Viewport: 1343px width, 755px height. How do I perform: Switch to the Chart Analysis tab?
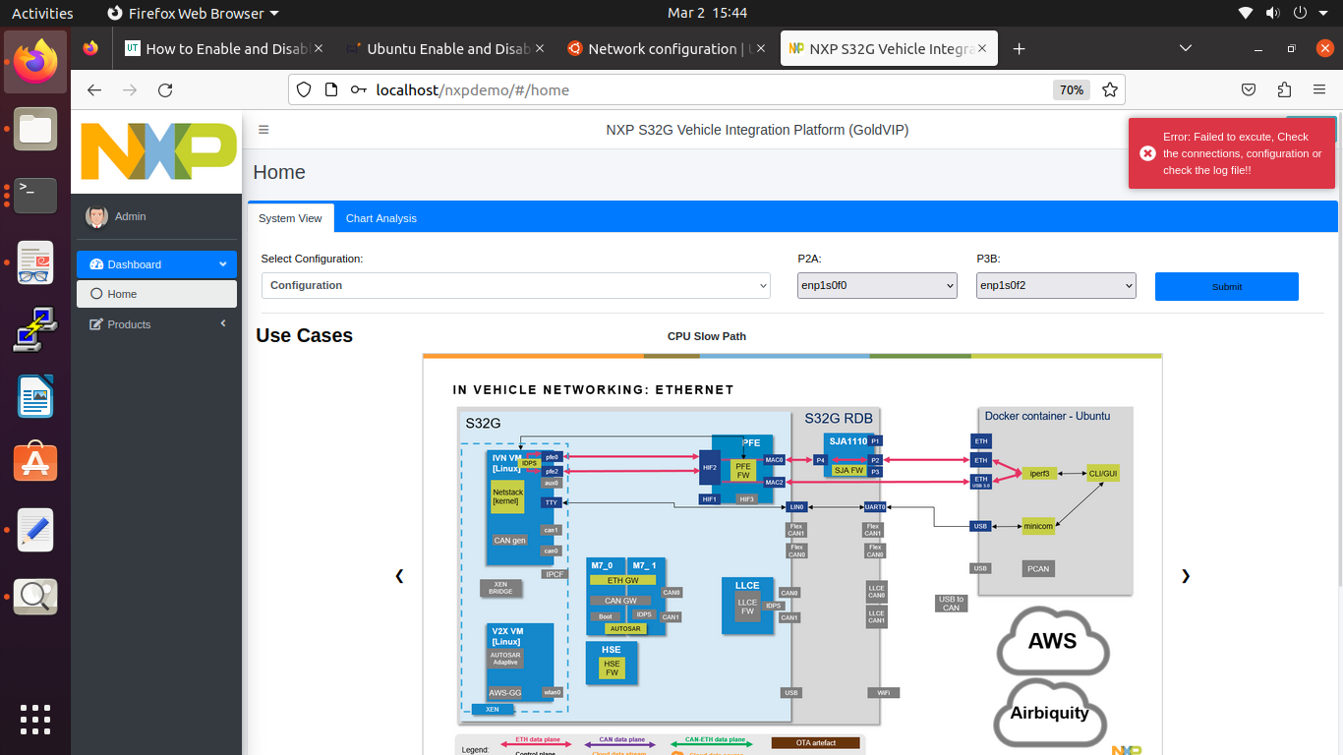coord(381,218)
